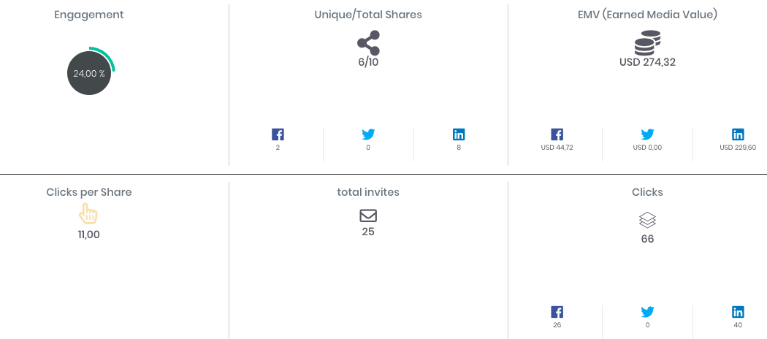Click the envelope icon under total invites
The width and height of the screenshot is (767, 339).
tap(368, 216)
